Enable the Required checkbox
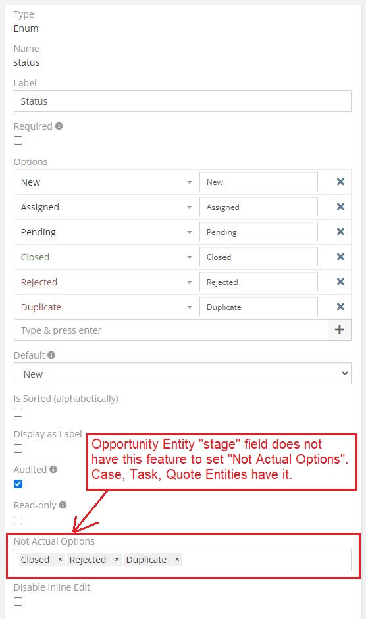Image resolution: width=366 pixels, height=619 pixels. tap(18, 141)
